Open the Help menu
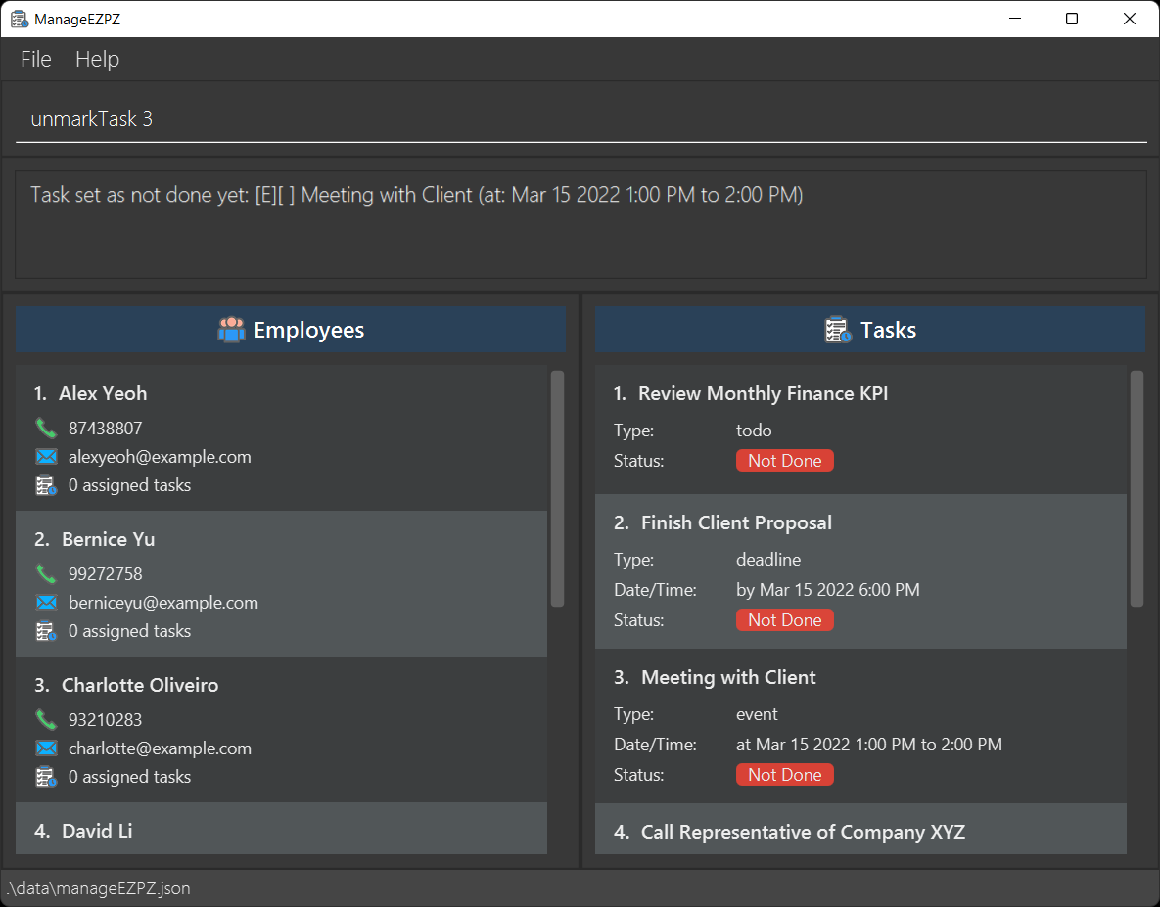The image size is (1160, 907). pyautogui.click(x=97, y=59)
